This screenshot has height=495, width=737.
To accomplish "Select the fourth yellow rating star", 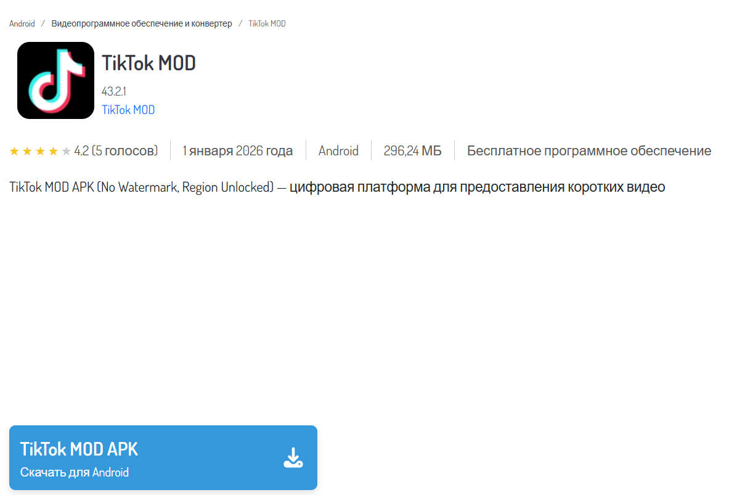I will tap(53, 151).
